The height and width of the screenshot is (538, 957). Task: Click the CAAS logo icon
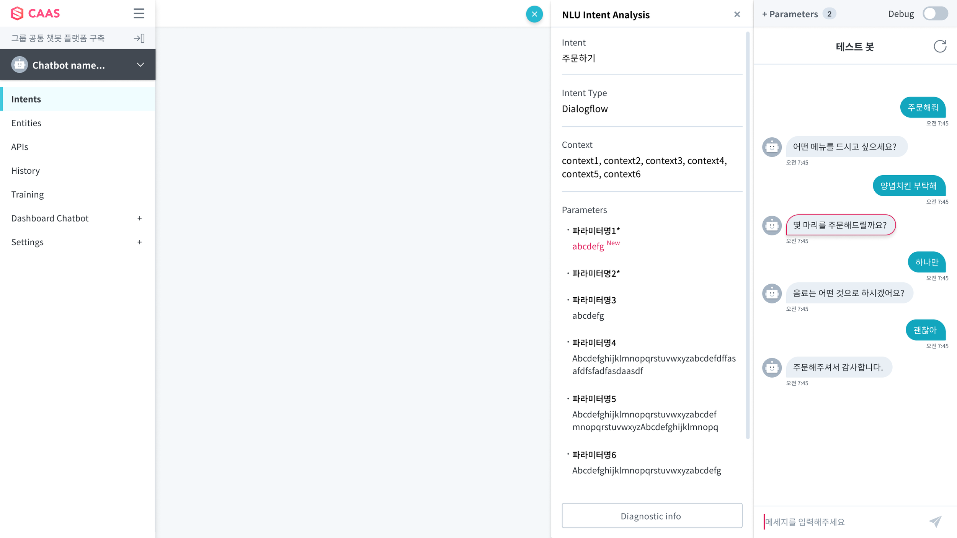tap(17, 13)
